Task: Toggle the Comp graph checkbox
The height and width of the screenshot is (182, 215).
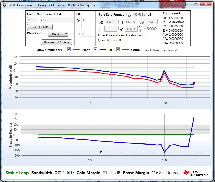Action: [x=118, y=49]
